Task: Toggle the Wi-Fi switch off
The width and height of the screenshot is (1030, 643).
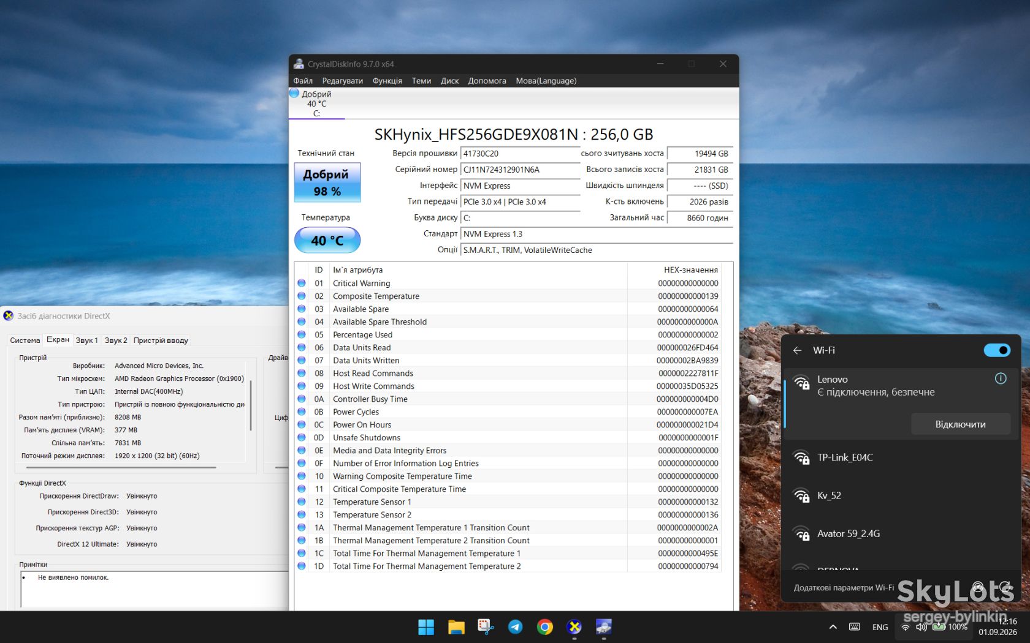Action: coord(997,350)
